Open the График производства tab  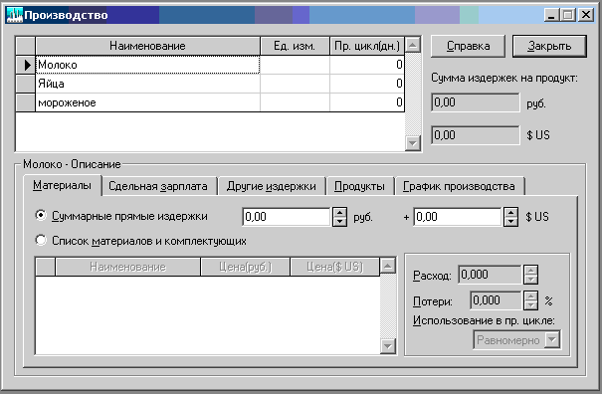coord(459,187)
